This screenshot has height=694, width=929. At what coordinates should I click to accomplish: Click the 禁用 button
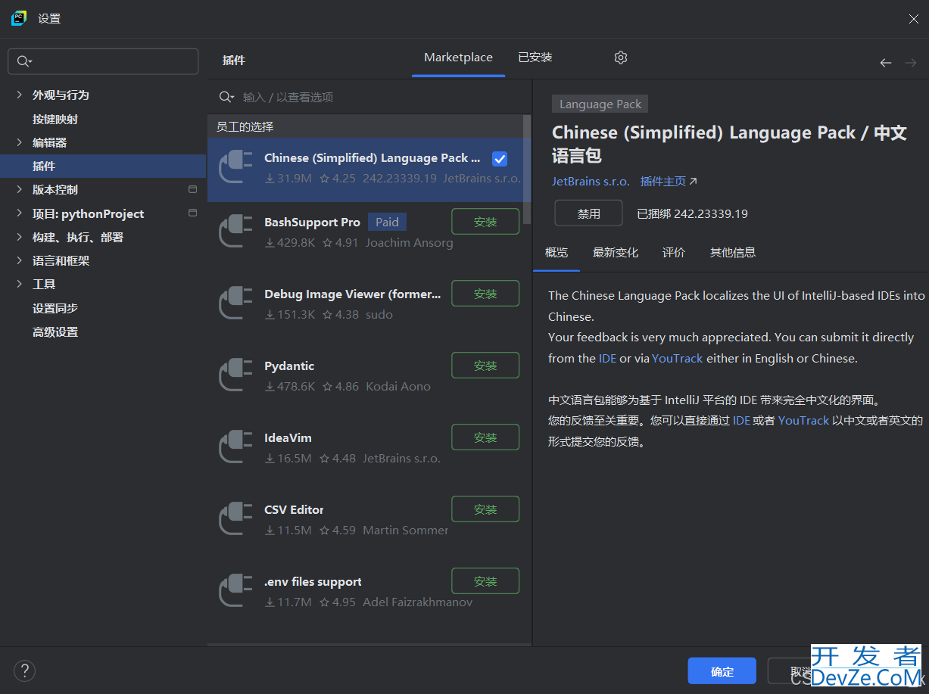(589, 213)
